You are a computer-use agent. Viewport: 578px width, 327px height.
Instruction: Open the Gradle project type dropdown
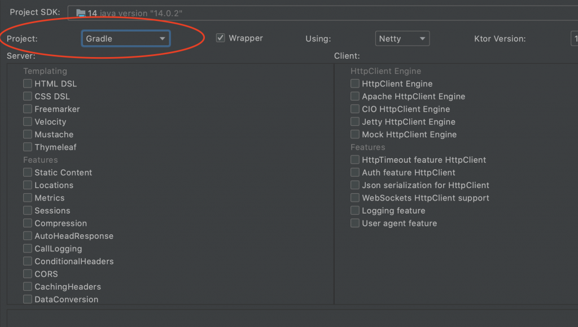tap(126, 39)
